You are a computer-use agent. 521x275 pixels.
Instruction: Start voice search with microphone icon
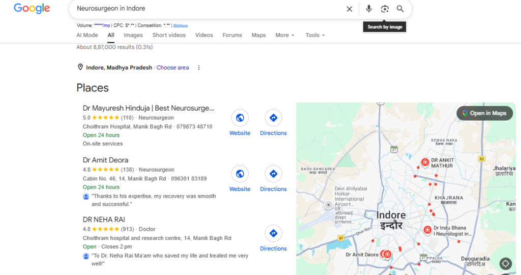click(x=369, y=9)
